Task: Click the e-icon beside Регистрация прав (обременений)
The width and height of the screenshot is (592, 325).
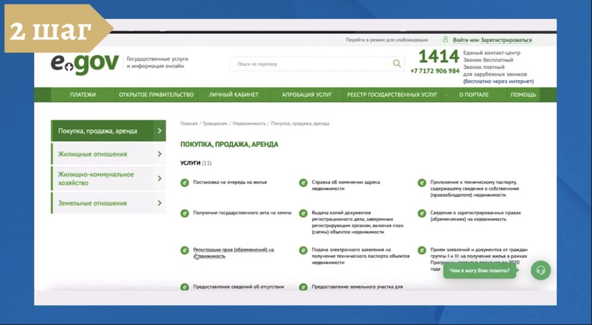Action: (185, 250)
